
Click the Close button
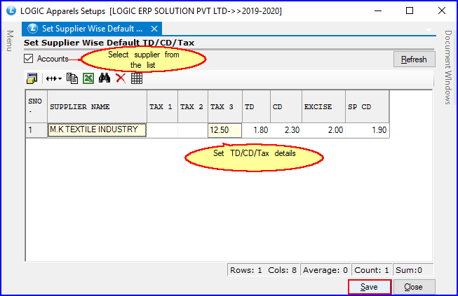click(414, 287)
